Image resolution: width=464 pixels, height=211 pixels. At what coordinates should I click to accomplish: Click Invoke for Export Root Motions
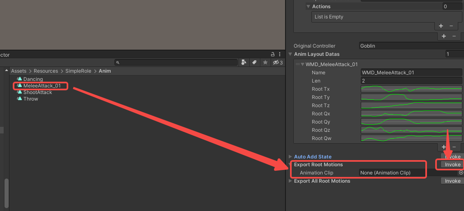[x=452, y=165]
